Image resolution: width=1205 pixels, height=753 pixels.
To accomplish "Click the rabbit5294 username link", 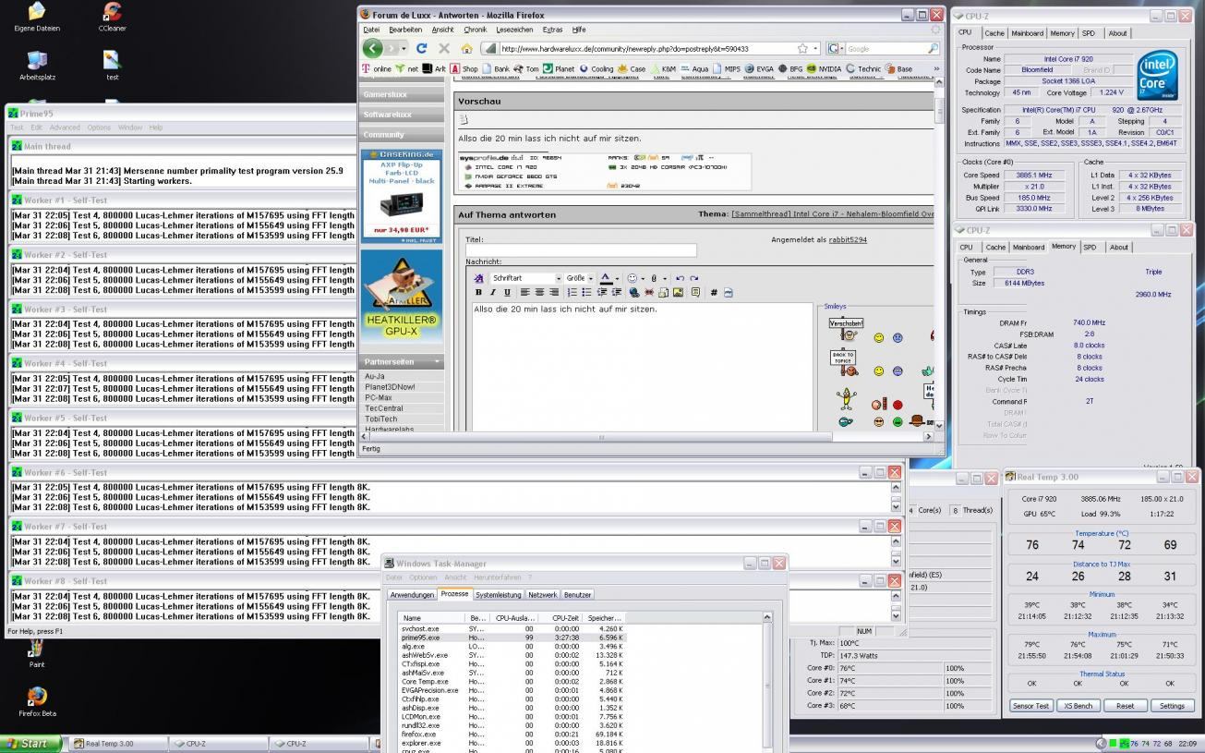I will 848,240.
